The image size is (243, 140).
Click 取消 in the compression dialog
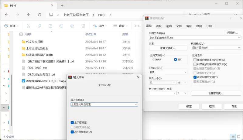point(212,106)
